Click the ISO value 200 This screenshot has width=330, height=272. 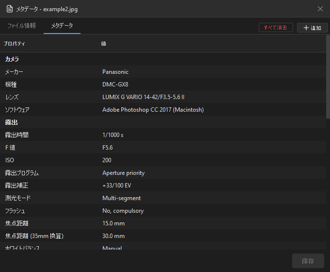tap(107, 160)
